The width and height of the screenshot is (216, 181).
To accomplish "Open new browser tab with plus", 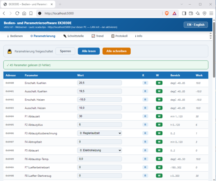I will pyautogui.click(x=60, y=4).
